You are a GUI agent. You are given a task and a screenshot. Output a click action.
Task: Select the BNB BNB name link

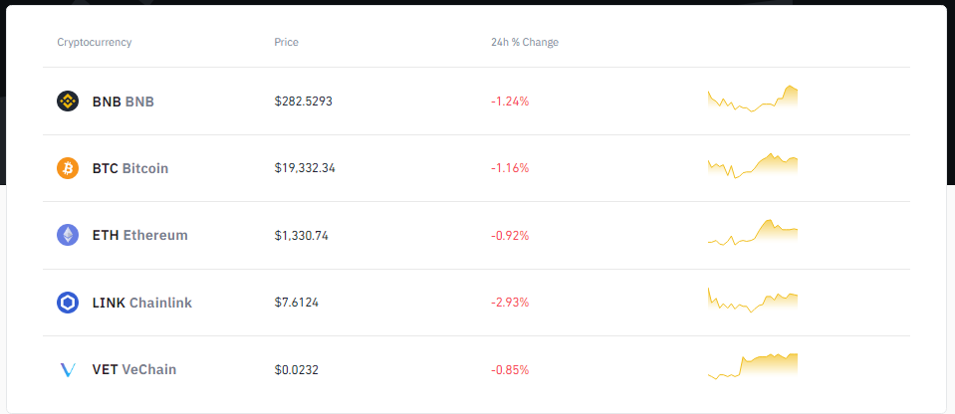pos(123,102)
